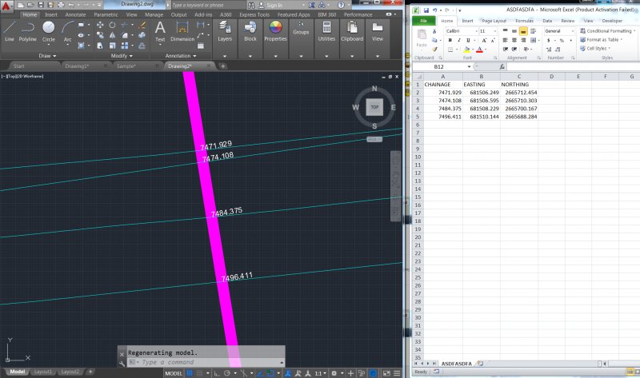Click Excel Cut scissors icon
This screenshot has width=640, height=378.
(x=434, y=31)
